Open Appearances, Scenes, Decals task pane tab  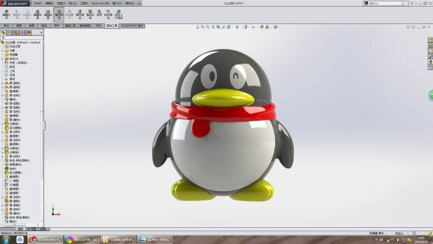430,62
